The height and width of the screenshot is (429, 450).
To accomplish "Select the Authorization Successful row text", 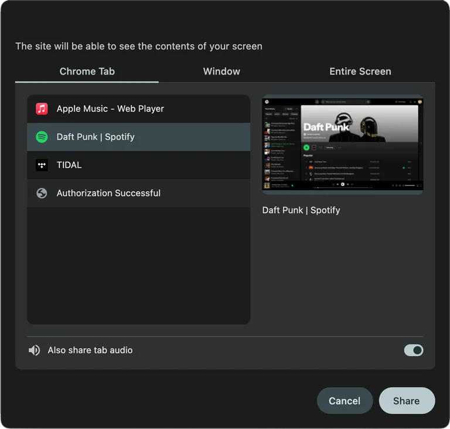I will pyautogui.click(x=108, y=193).
